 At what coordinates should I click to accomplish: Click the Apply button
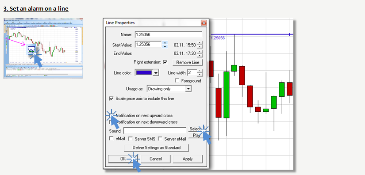[188, 159]
